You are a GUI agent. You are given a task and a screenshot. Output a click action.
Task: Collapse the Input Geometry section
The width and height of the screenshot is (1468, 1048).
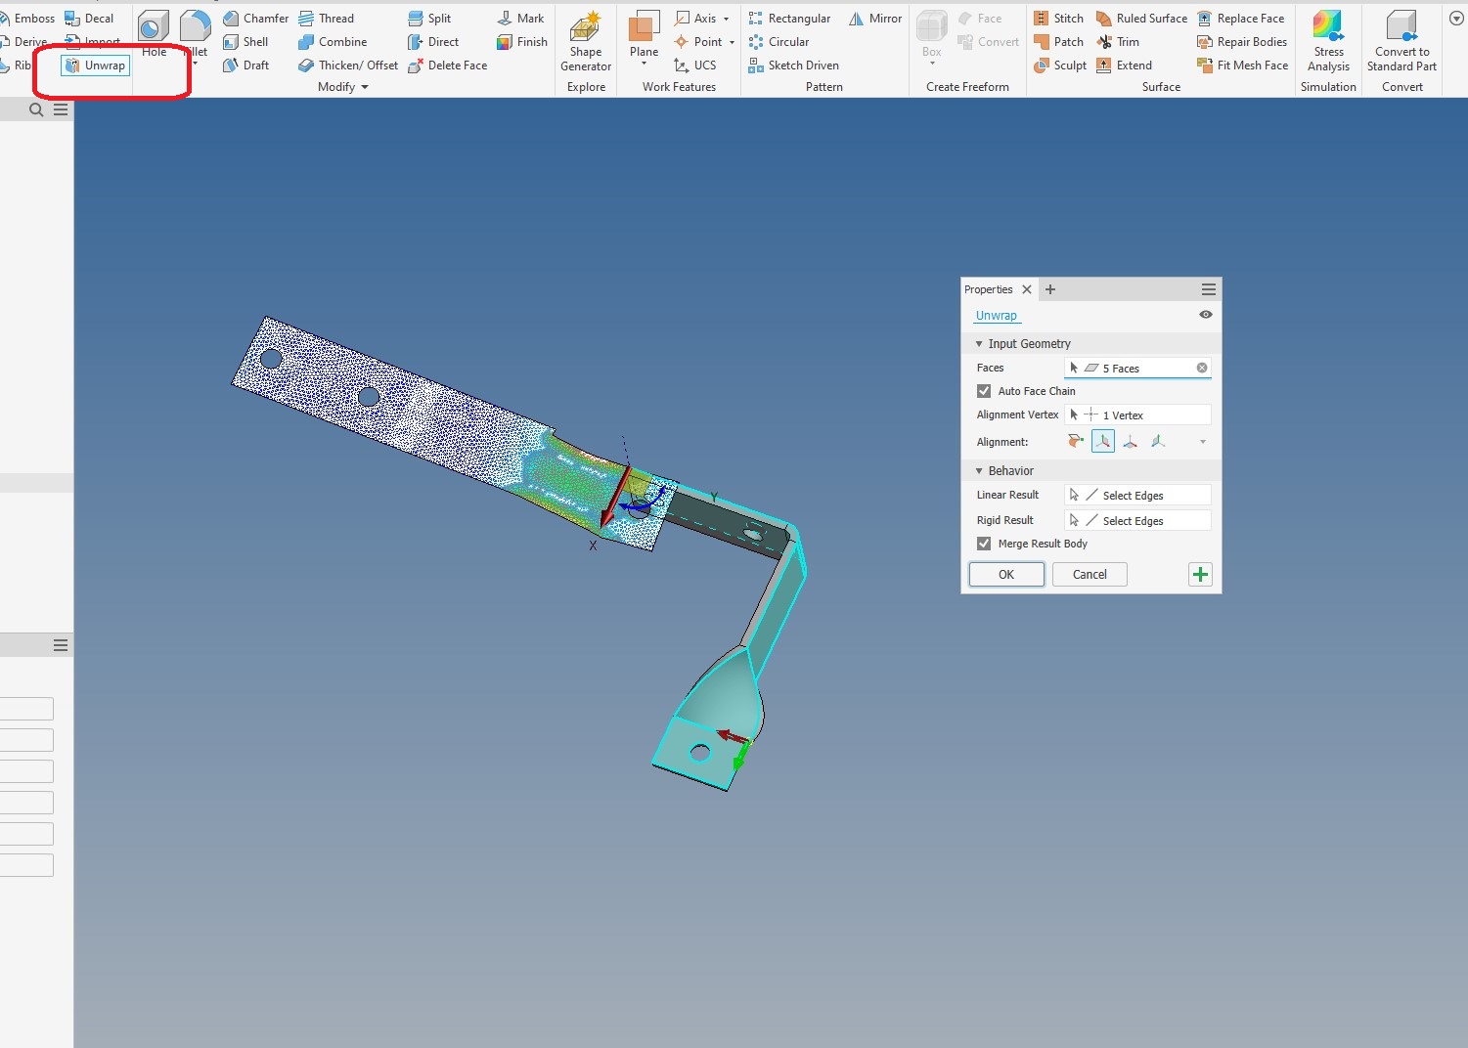(979, 344)
